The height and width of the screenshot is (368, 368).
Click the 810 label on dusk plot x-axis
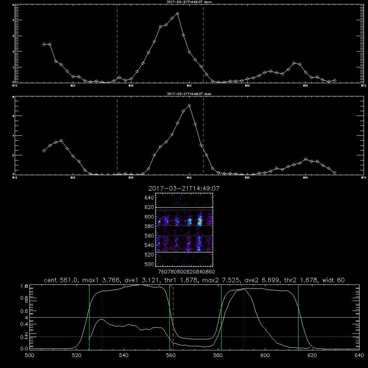click(x=15, y=178)
